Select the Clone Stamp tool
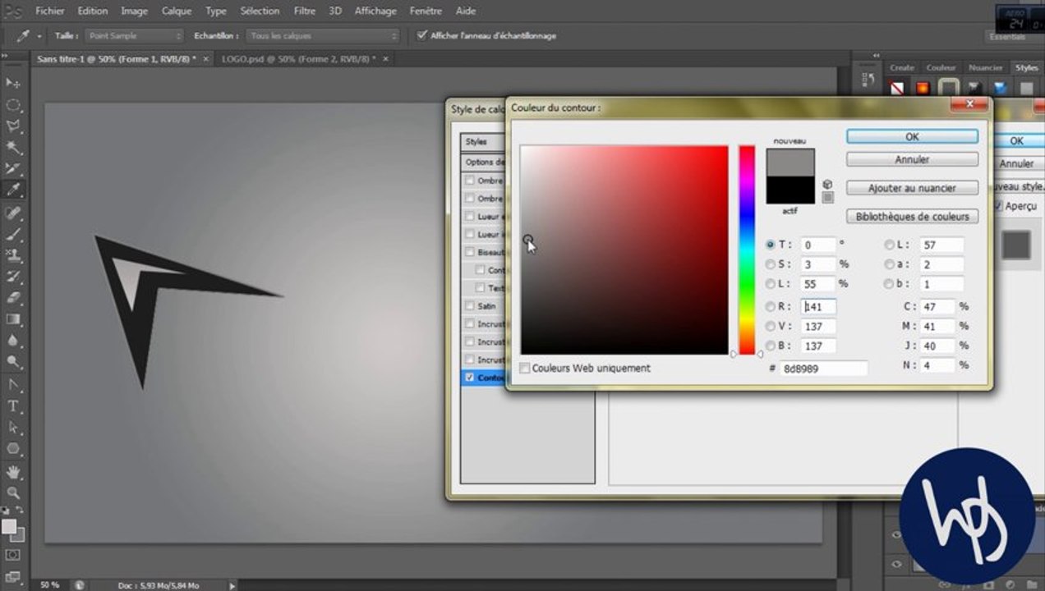 [14, 255]
